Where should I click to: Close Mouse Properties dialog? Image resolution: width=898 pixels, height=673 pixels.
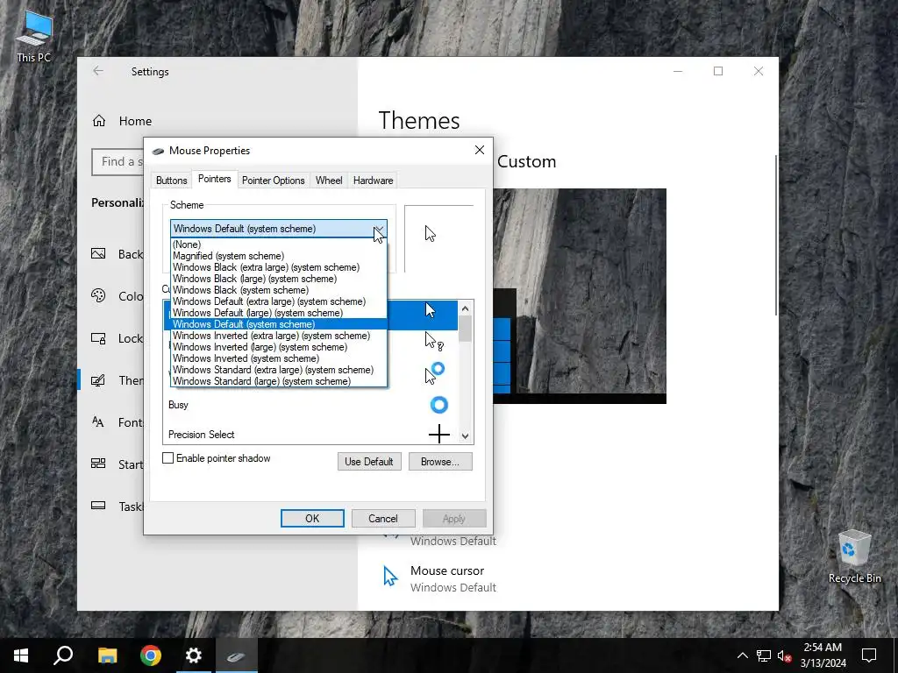pyautogui.click(x=480, y=150)
